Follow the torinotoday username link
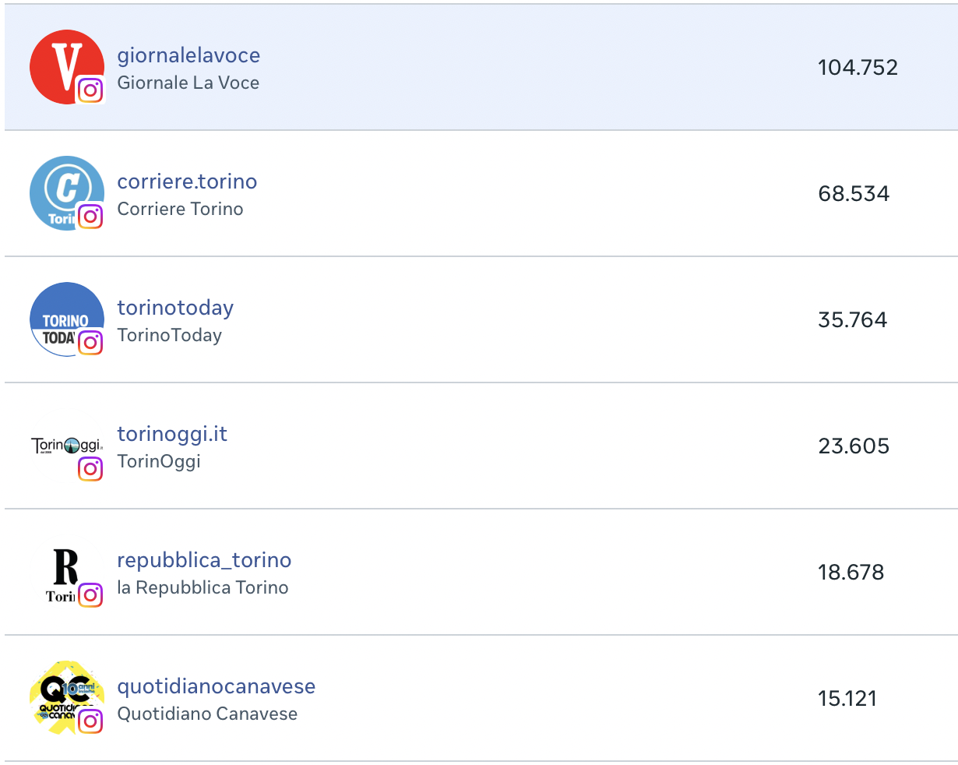958x765 pixels. click(x=175, y=308)
